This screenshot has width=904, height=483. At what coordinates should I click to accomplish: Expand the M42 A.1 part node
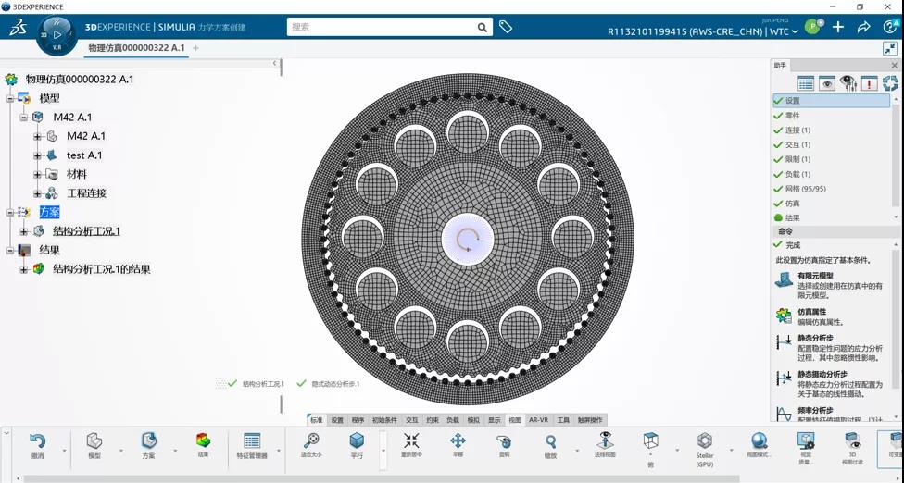point(37,136)
